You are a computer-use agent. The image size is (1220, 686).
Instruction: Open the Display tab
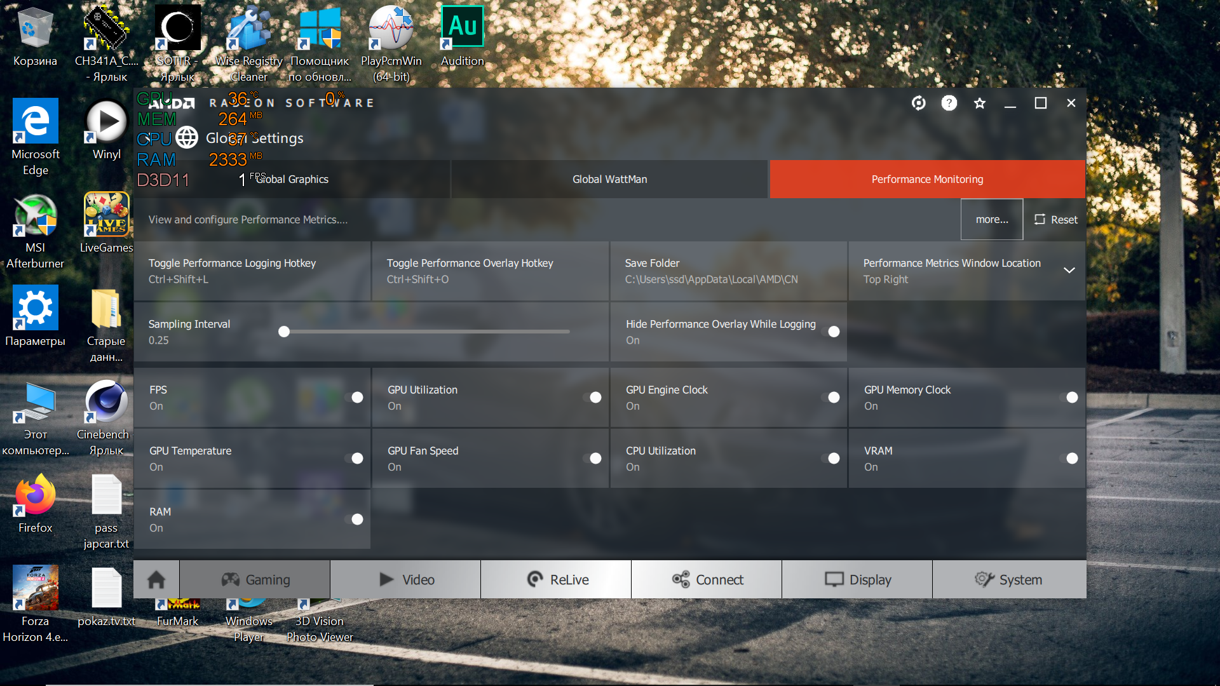[x=858, y=579]
